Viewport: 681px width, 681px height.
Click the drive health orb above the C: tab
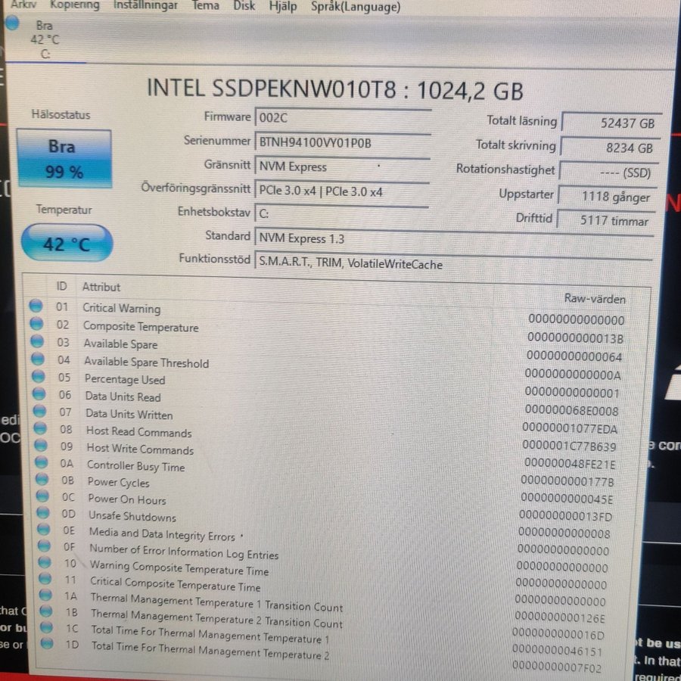[x=11, y=23]
